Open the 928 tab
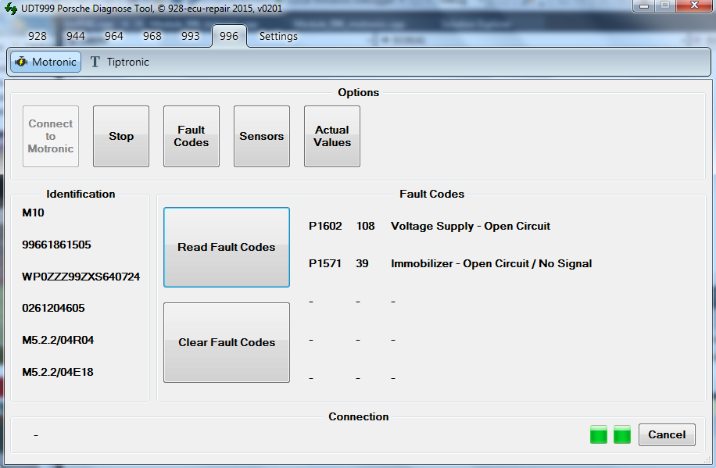 click(37, 36)
